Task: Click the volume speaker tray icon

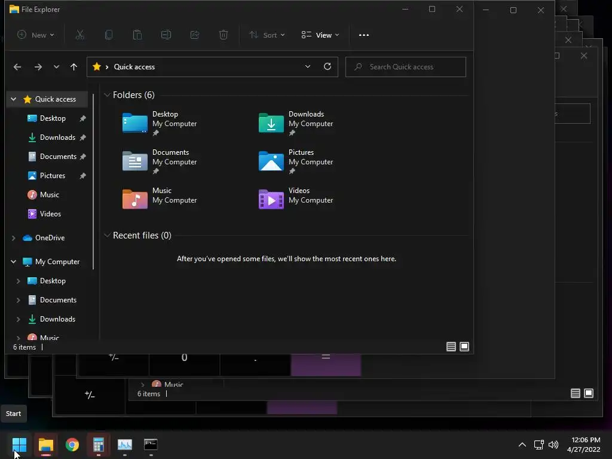Action: tap(553, 445)
